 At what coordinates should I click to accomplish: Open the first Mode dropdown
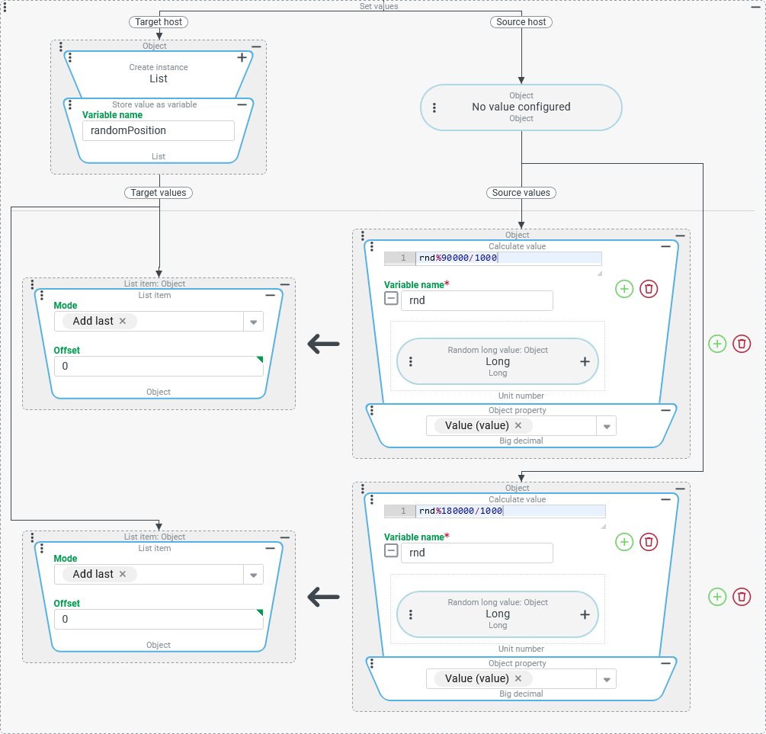(x=254, y=322)
